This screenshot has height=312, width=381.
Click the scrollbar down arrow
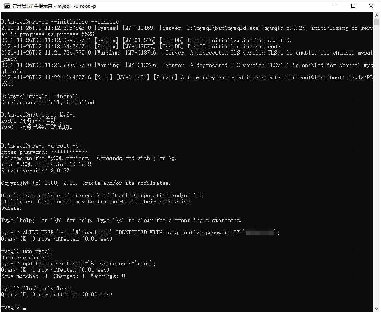coord(376,309)
